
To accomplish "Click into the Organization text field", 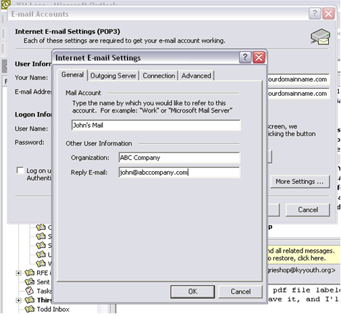I will coord(180,158).
